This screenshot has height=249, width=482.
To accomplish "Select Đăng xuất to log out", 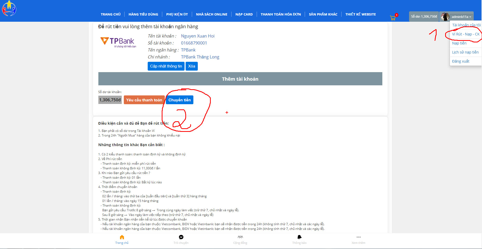I will [x=460, y=61].
